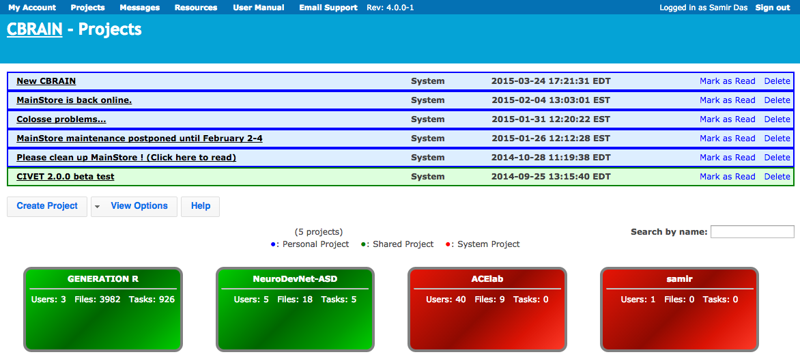This screenshot has height=361, width=800.
Task: Go to the Projects menu item
Action: point(87,8)
